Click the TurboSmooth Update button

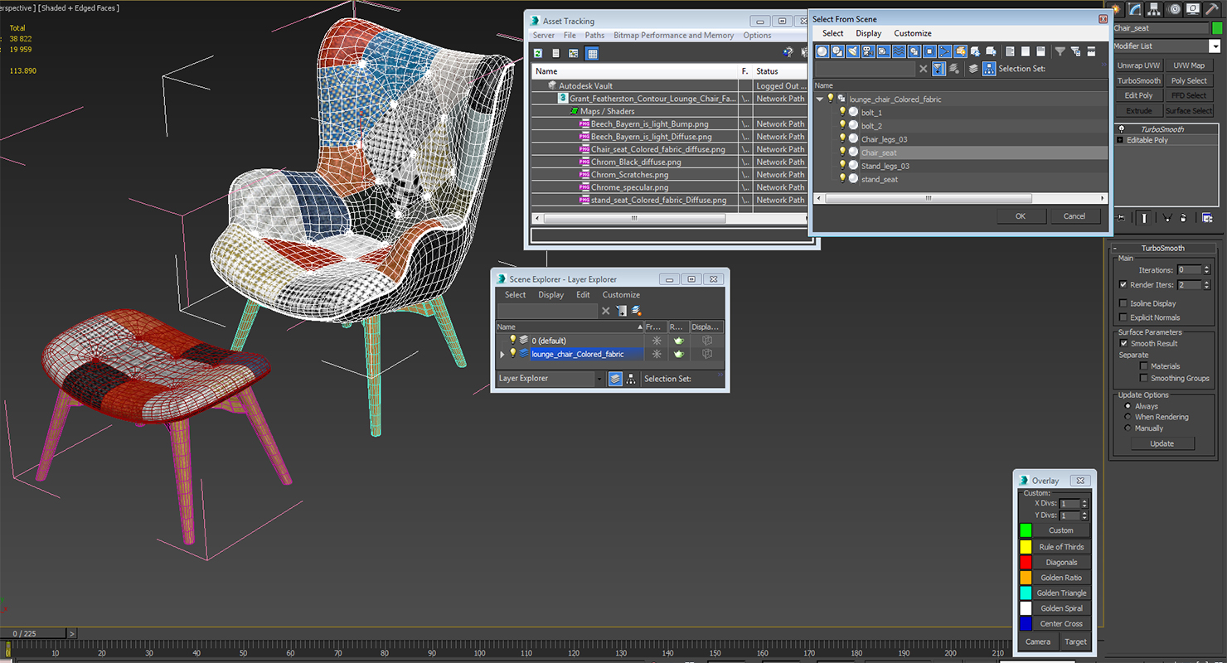click(x=1162, y=443)
